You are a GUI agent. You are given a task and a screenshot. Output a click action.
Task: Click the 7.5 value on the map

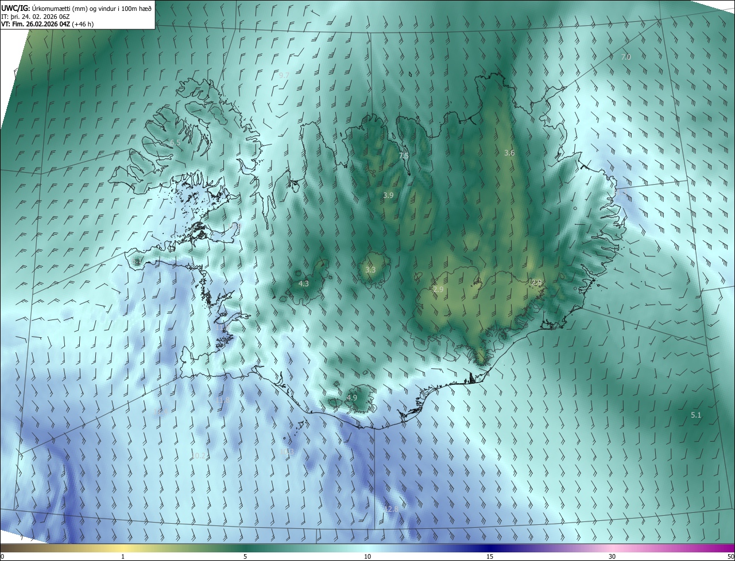point(404,155)
